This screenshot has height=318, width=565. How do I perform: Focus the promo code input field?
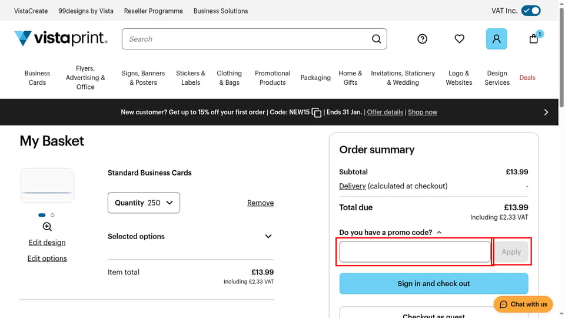click(415, 251)
